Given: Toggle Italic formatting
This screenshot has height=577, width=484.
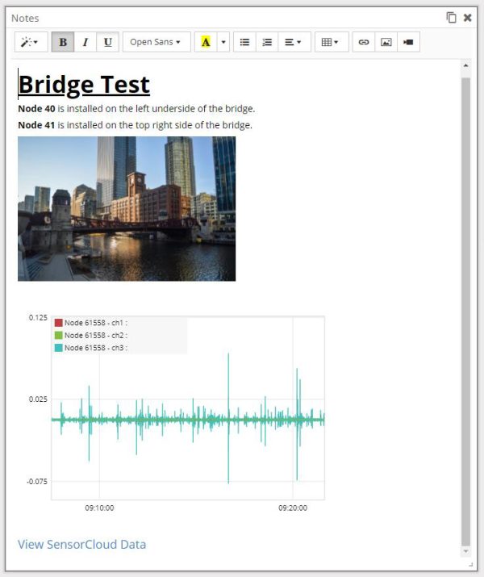Looking at the screenshot, I should click(x=86, y=42).
